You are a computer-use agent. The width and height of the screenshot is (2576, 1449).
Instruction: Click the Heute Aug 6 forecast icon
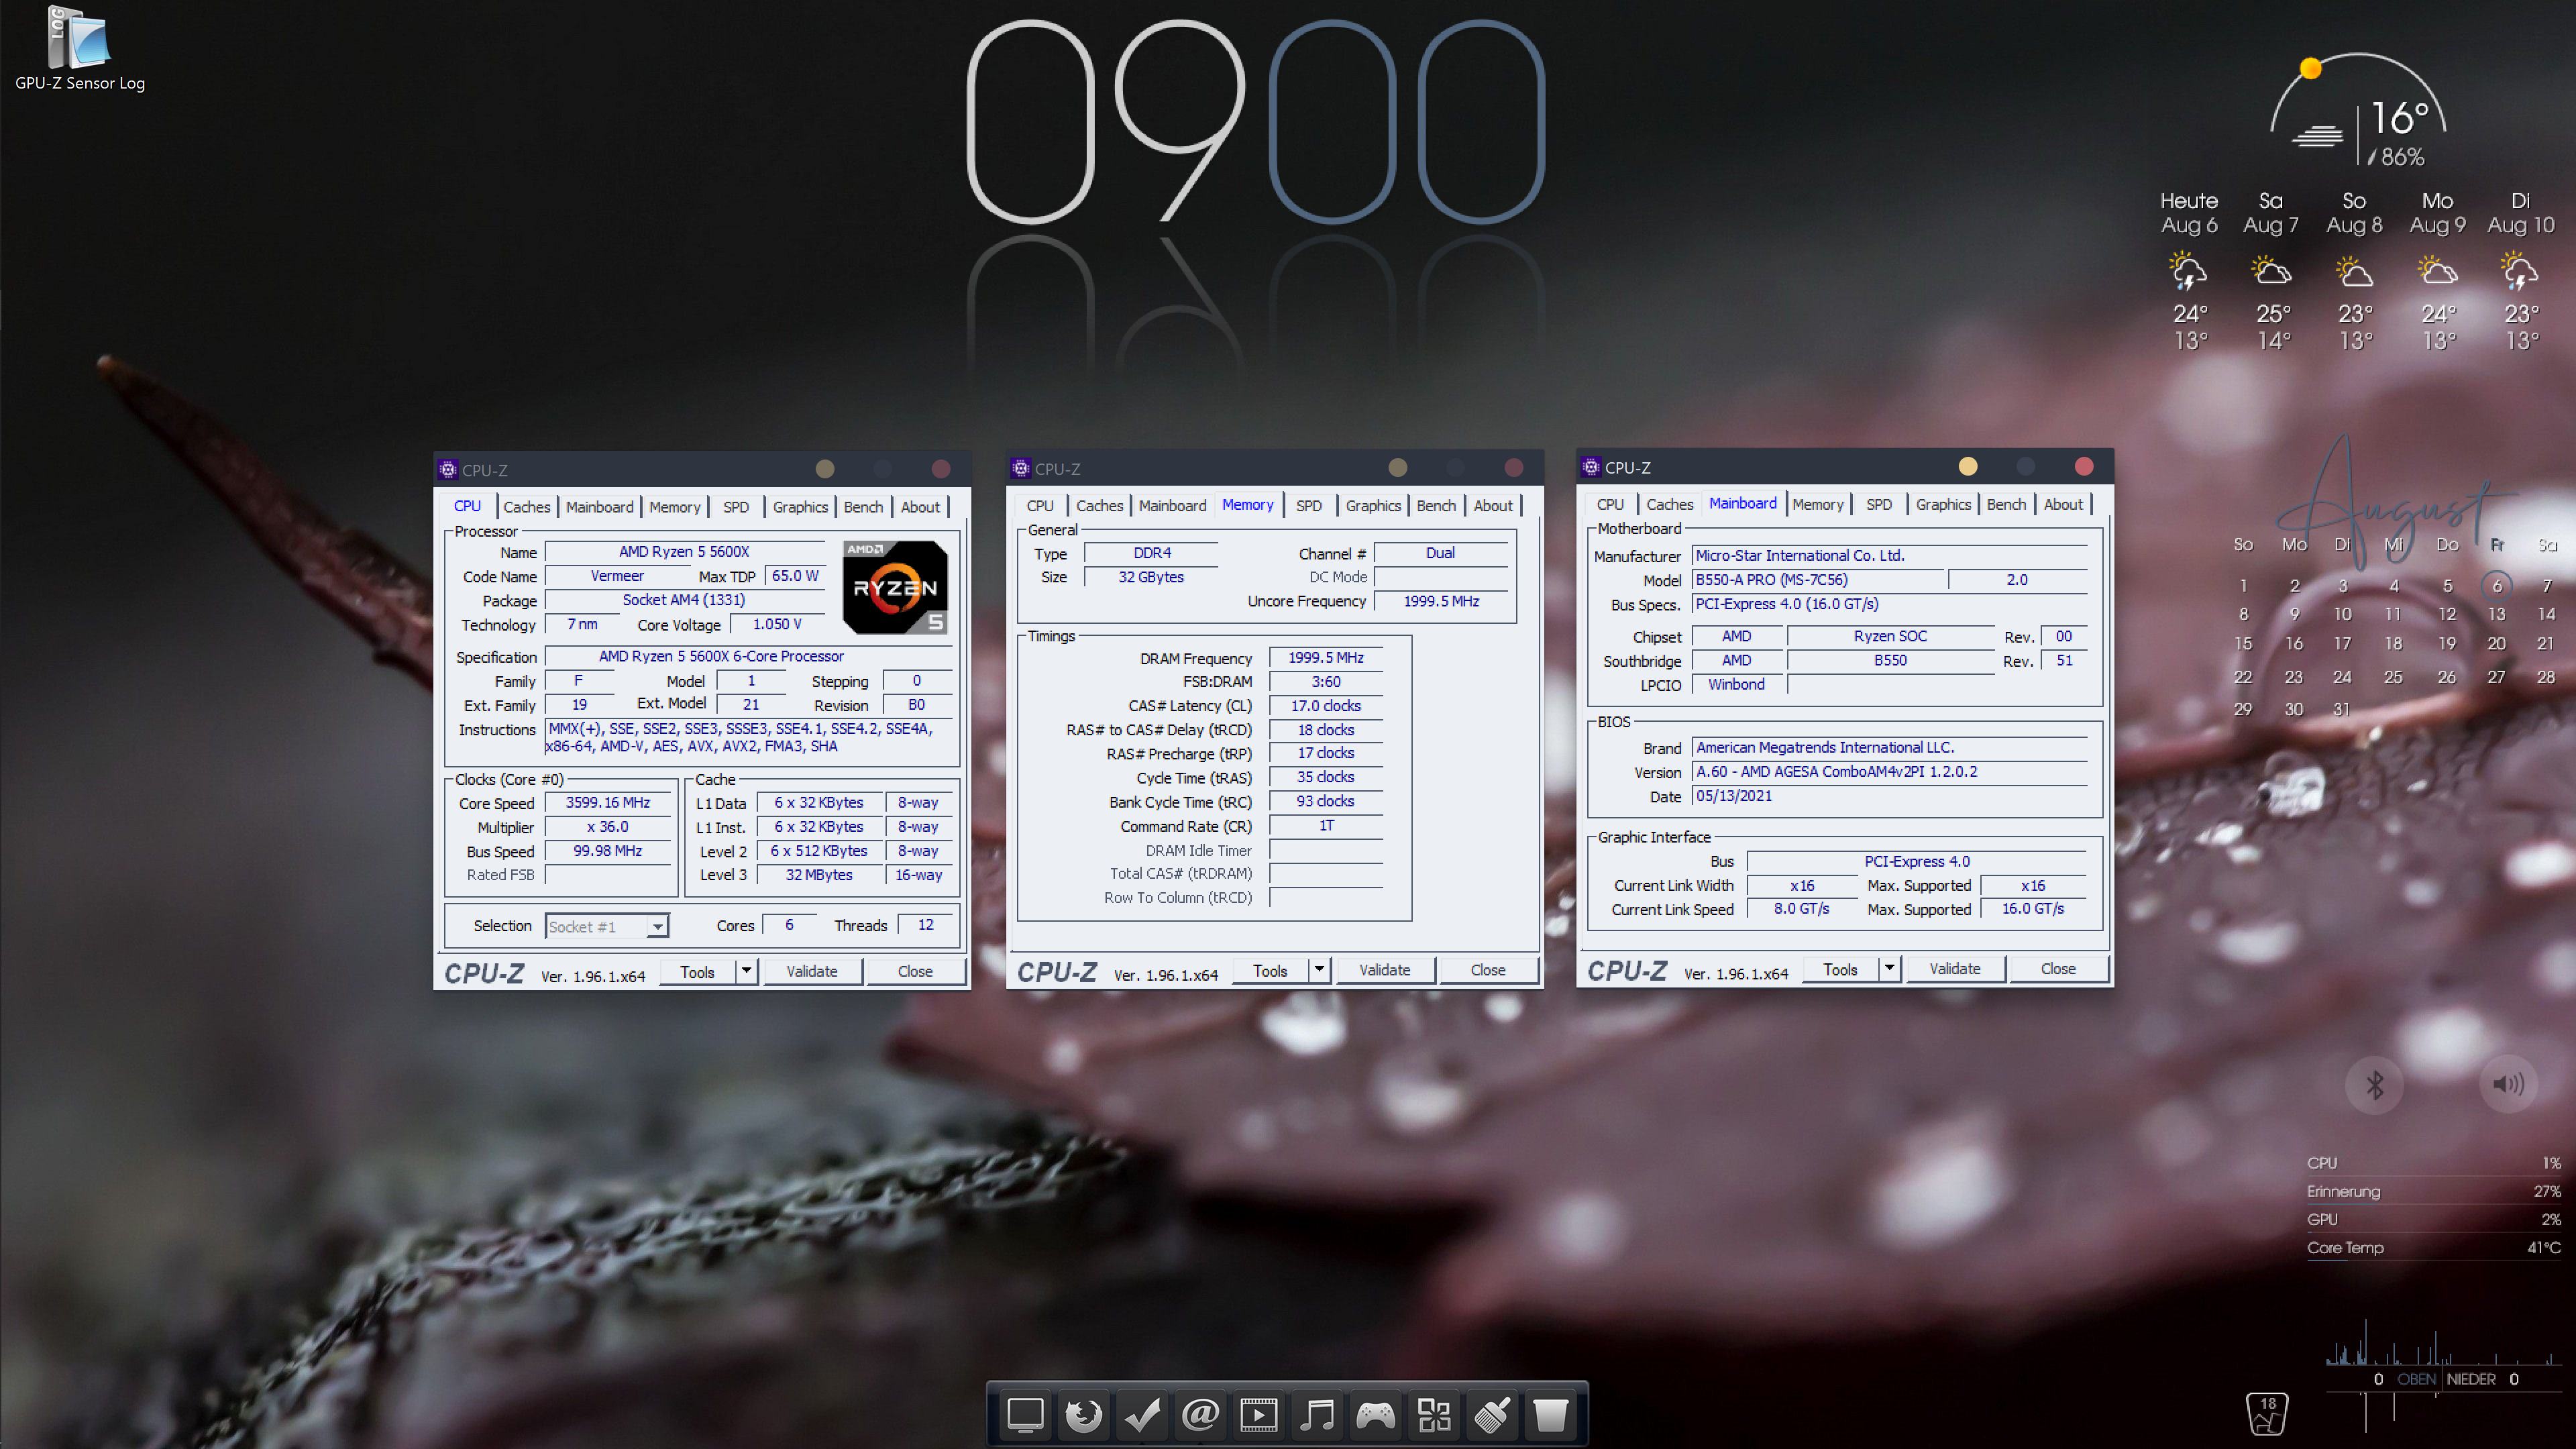(x=2188, y=272)
